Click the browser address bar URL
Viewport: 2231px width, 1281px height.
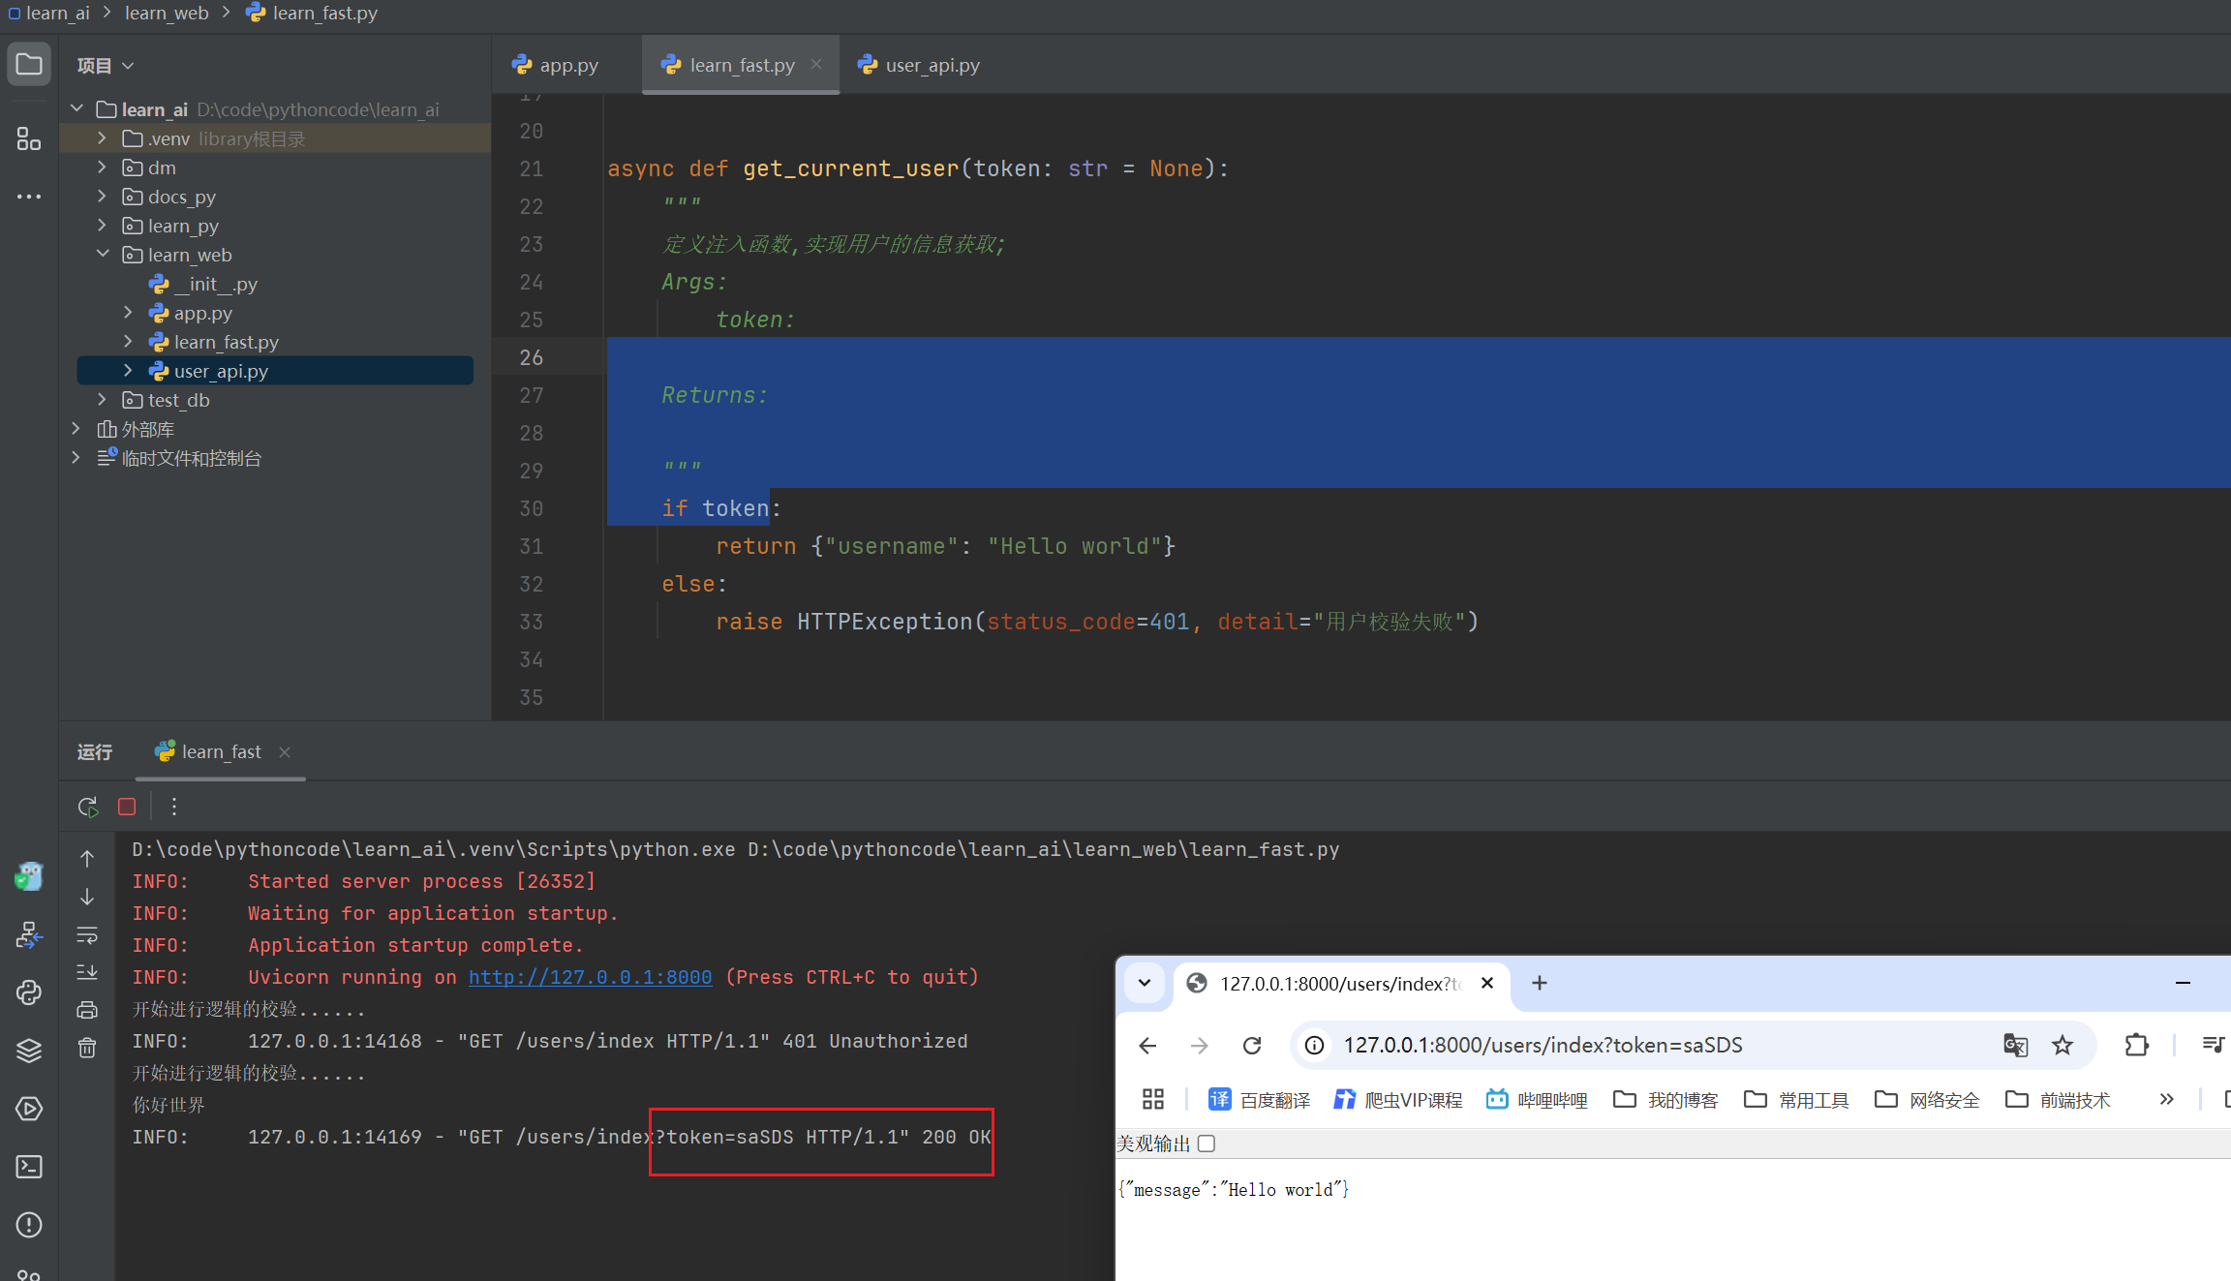point(1543,1046)
